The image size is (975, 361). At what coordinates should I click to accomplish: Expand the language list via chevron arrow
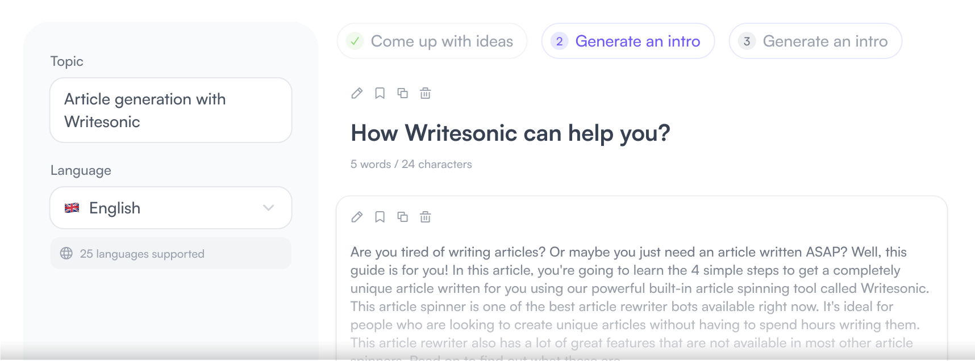[269, 208]
